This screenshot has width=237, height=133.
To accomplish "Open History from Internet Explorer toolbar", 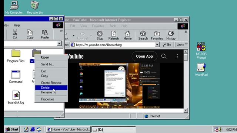I will (171, 35).
